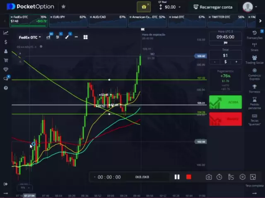The width and height of the screenshot is (265, 198).
Task: Open the recorder settings hexagon icon
Action: coord(242,177)
